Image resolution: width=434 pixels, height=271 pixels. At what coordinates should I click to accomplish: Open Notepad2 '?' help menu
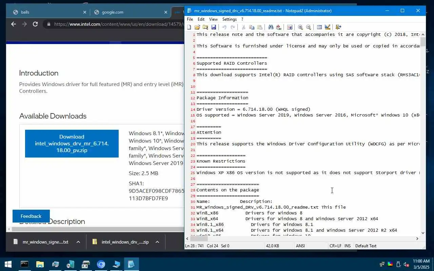click(242, 19)
